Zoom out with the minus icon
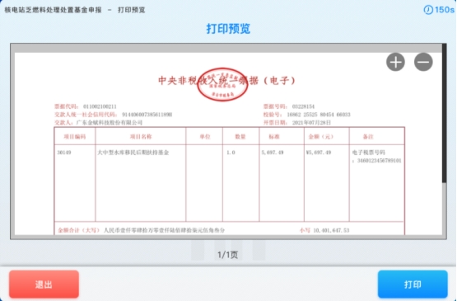457x301 pixels. coord(423,62)
